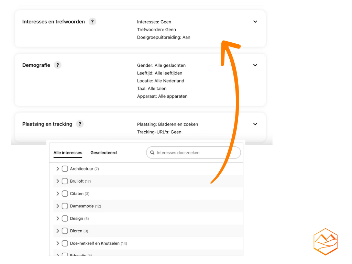Expand Doe-het-zelf en Knutselen category
Viewport: 352px width, 264px height.
coord(58,243)
